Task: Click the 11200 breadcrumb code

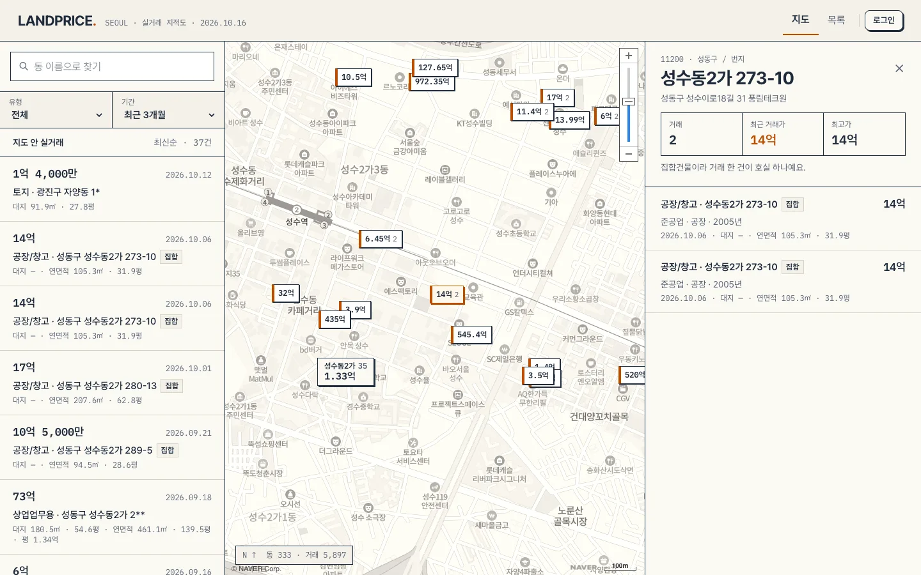Action: coord(672,59)
